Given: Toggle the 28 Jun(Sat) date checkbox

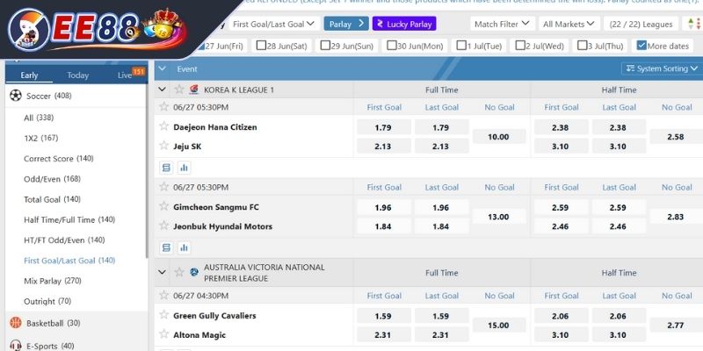Looking at the screenshot, I should [261, 46].
